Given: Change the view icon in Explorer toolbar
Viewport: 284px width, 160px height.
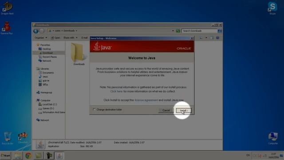Looking at the screenshot, I should (201, 38).
